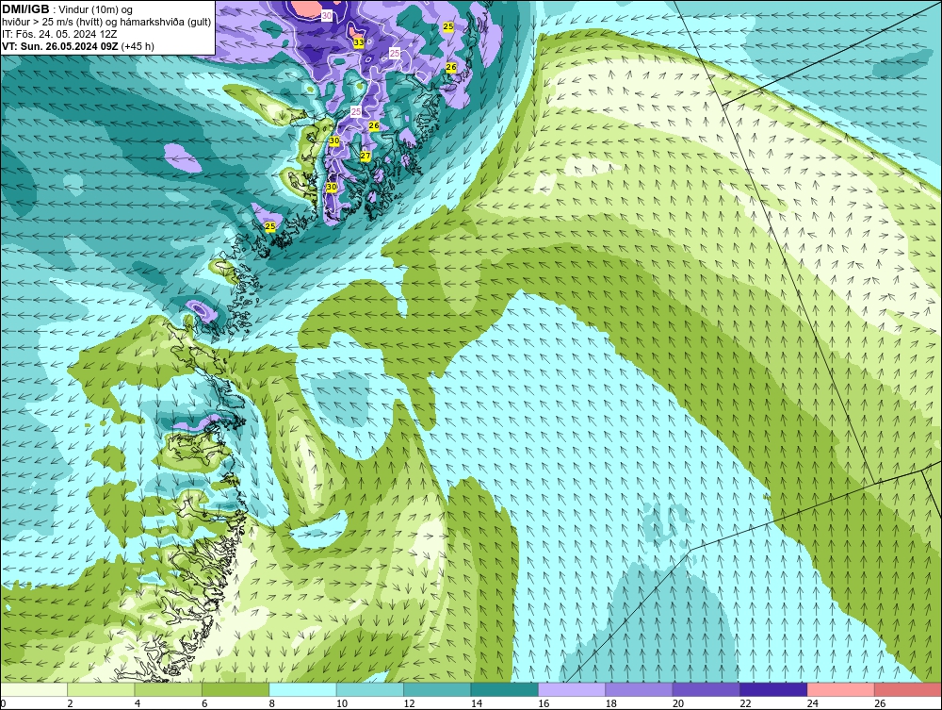Click the legend scale label 6
Viewport: 942px width, 710px height.
pyautogui.click(x=204, y=703)
